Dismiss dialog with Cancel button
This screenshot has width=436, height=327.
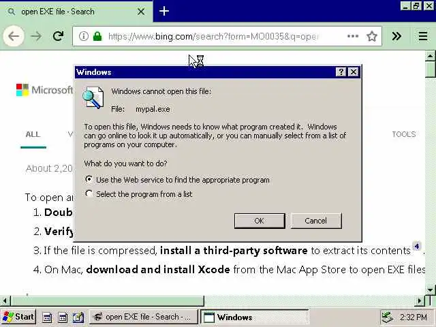point(316,221)
